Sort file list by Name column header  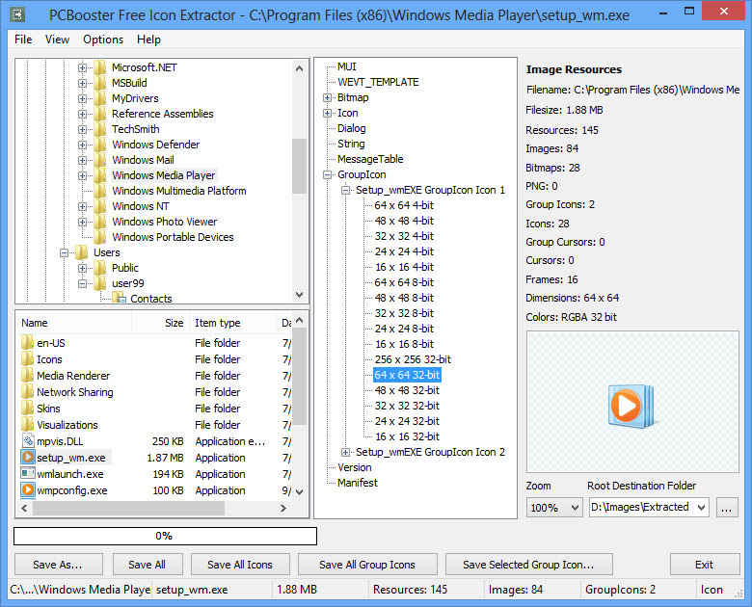74,323
